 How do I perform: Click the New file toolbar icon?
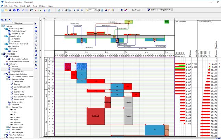click(x=3, y=10)
